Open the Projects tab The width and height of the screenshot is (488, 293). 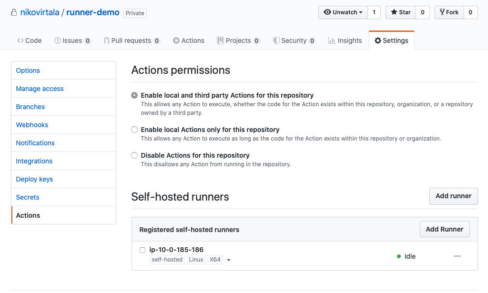coord(238,40)
